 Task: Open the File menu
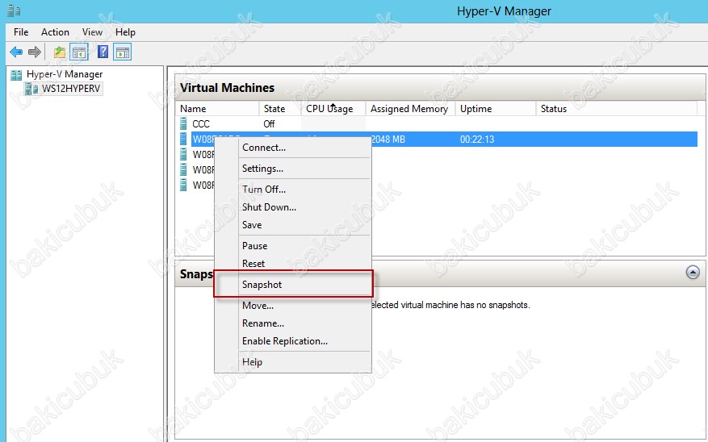point(21,32)
